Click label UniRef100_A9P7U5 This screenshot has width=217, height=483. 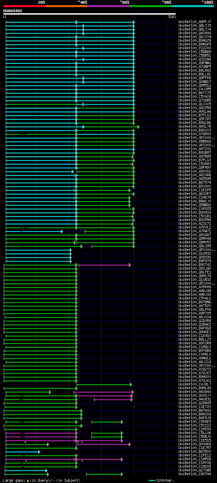pyautogui.click(x=195, y=314)
